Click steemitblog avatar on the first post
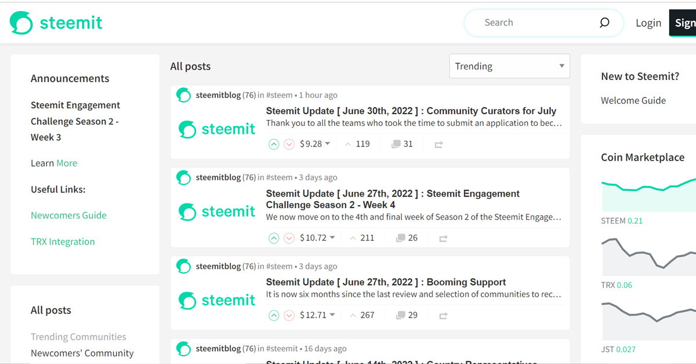Image resolution: width=696 pixels, height=364 pixels. pyautogui.click(x=184, y=96)
